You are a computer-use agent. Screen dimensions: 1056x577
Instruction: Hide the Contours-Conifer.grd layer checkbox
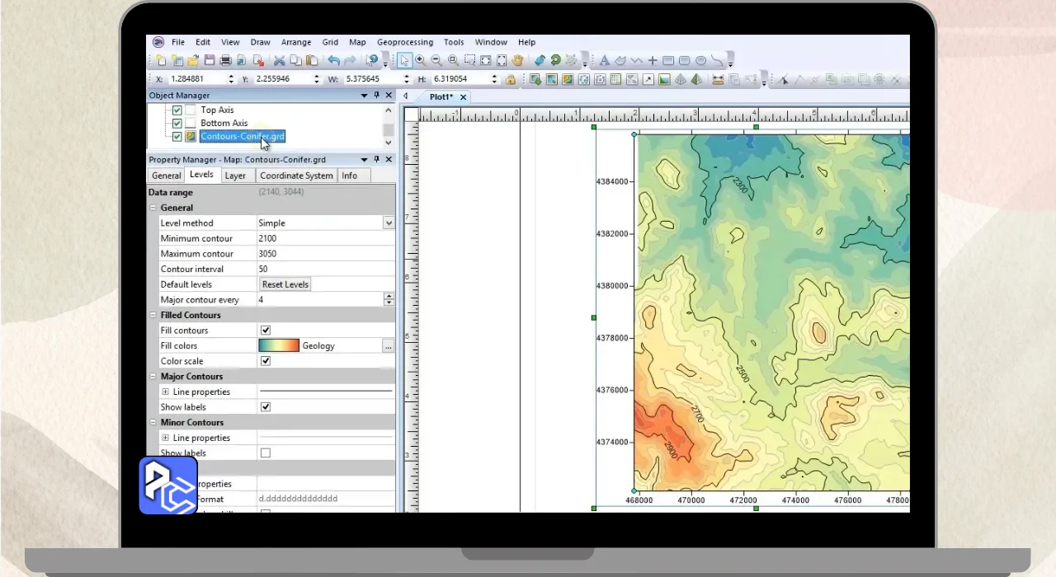(177, 137)
